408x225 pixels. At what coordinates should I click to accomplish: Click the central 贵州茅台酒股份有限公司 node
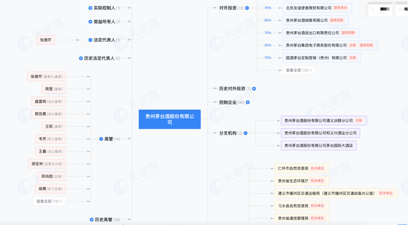coord(170,119)
